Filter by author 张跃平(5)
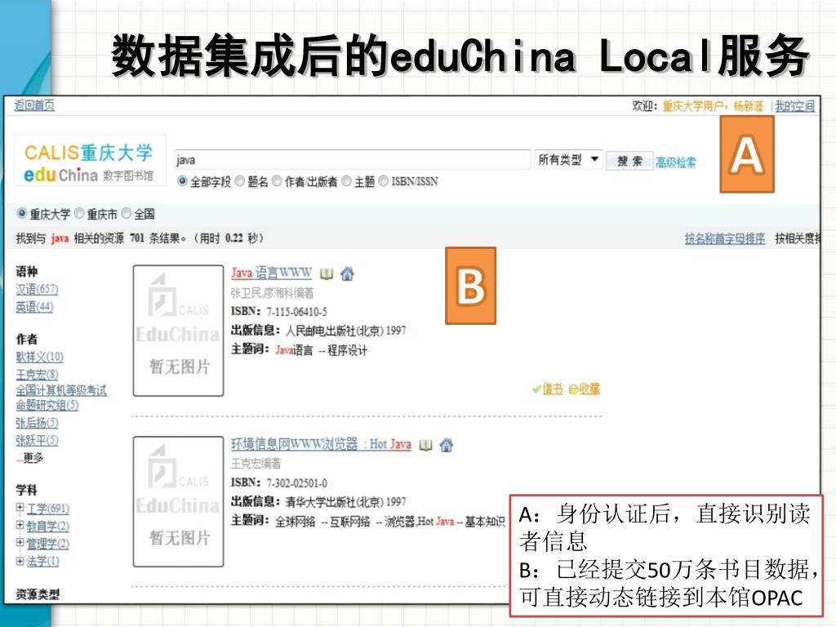The image size is (836, 627). click(x=38, y=440)
